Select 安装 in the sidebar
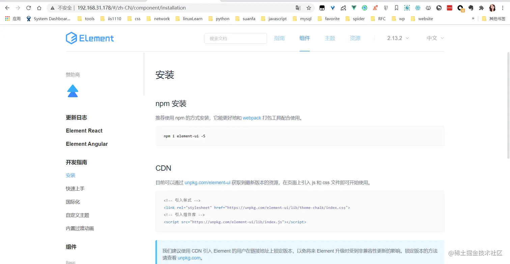The image size is (510, 264). coord(70,175)
